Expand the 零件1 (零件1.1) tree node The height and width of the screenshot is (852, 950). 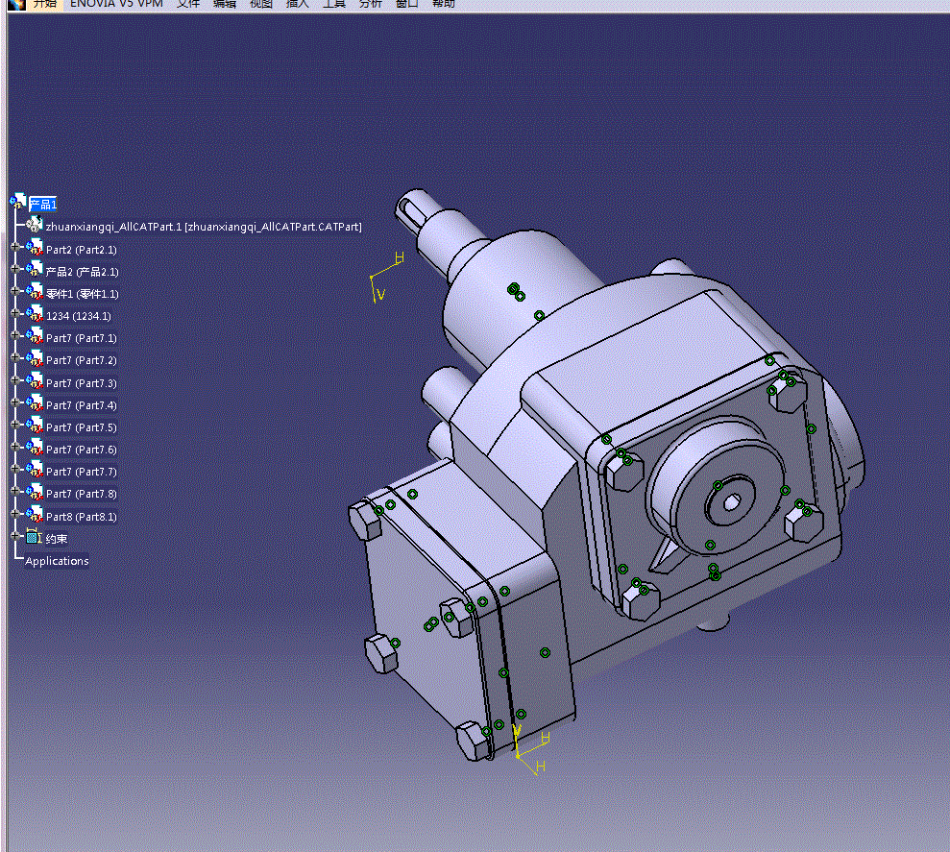[x=15, y=291]
